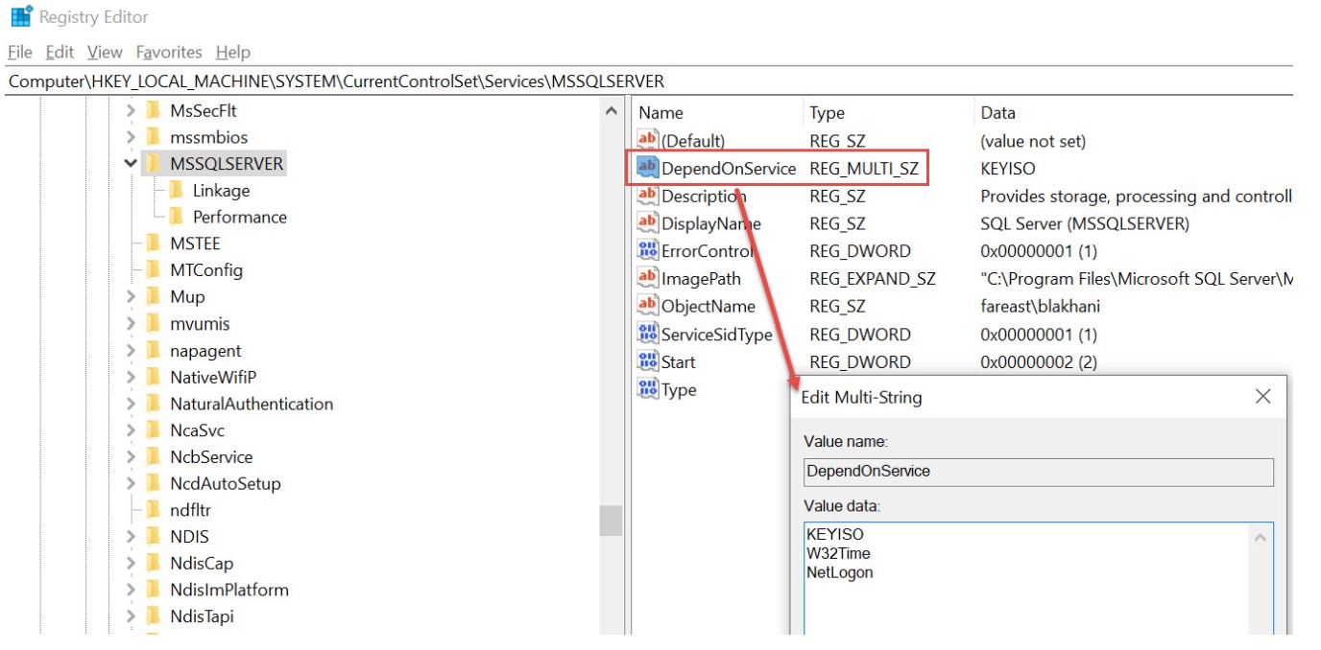
Task: Expand the napagent tree node
Action: pyautogui.click(x=131, y=351)
